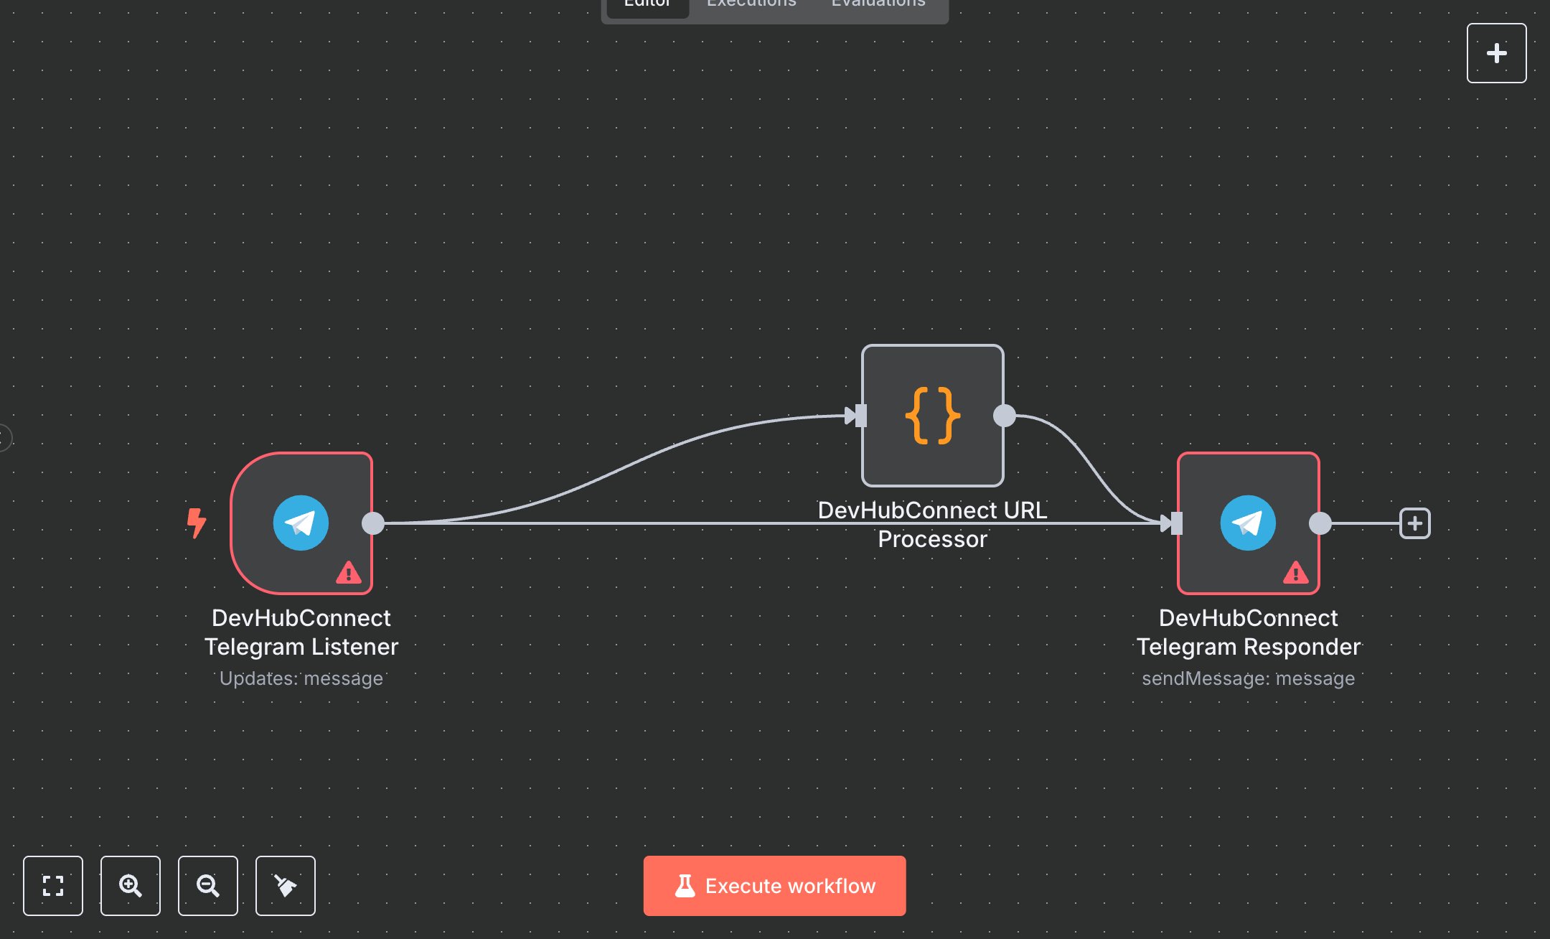Click the plus on Telegram Responder output connector
Viewport: 1550px width, 939px height.
pos(1416,523)
